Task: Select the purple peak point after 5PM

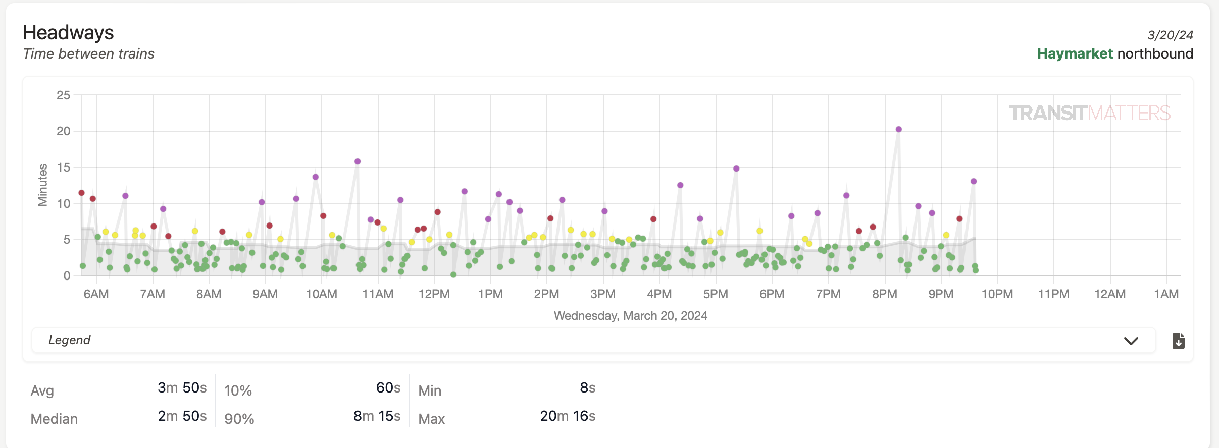Action: pos(736,169)
